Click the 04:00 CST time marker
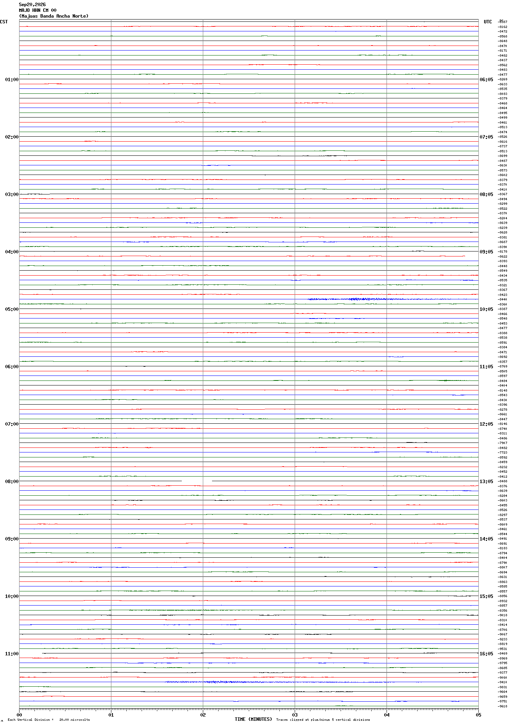The image size is (509, 725). [11, 252]
